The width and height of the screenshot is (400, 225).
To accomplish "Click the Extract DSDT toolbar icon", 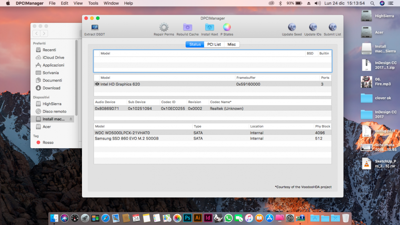I will coord(95,27).
